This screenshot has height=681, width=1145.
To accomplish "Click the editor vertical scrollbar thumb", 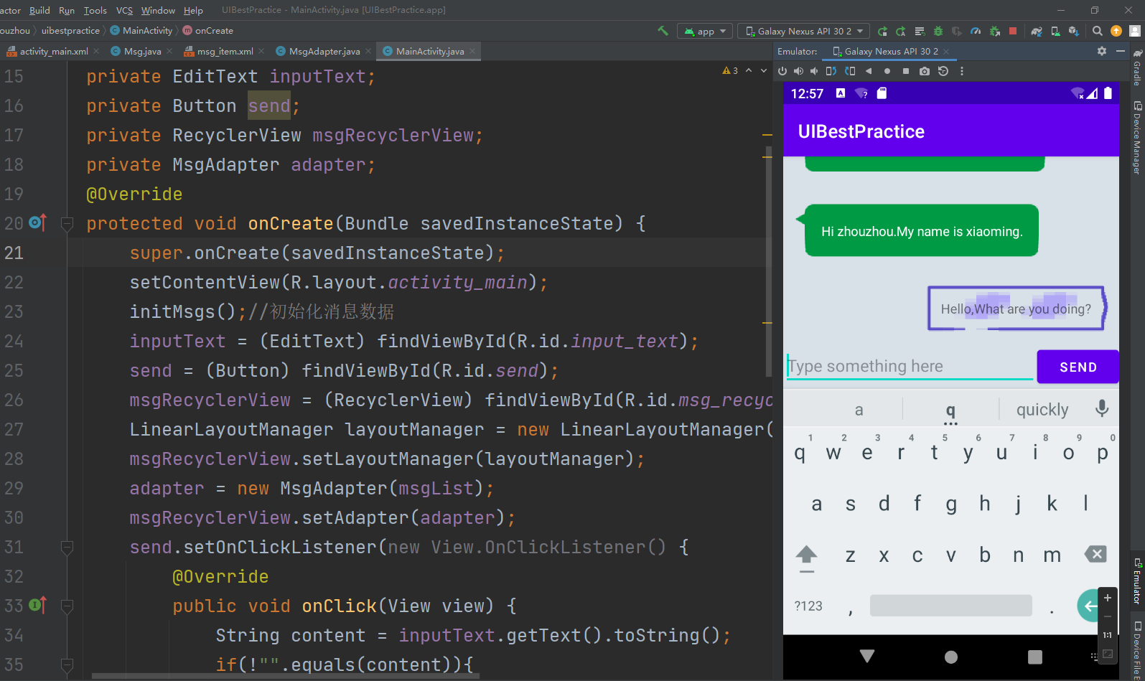I will tap(768, 263).
